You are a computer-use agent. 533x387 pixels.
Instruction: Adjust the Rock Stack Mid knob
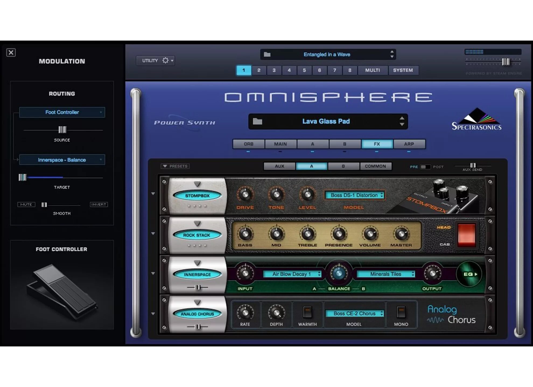click(276, 234)
